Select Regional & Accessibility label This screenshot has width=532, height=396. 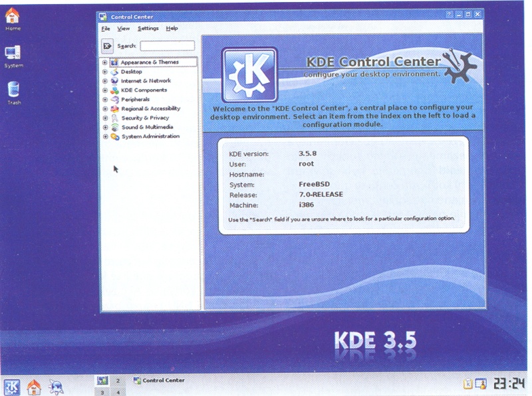[151, 108]
